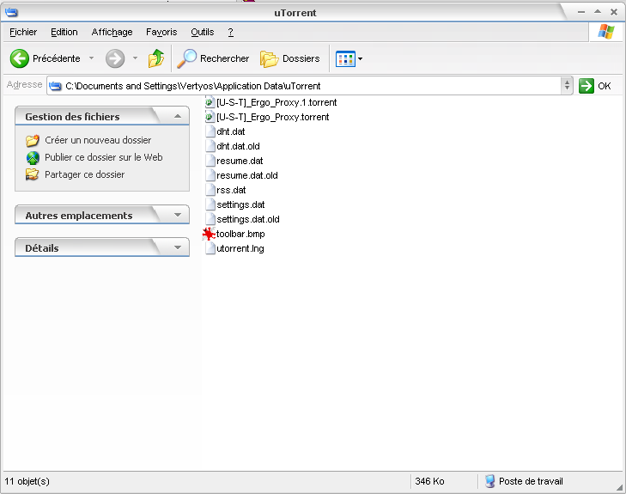Click the Ergo_Proxy.1.torrent file icon
Viewport: 626px width, 494px height.
(210, 102)
